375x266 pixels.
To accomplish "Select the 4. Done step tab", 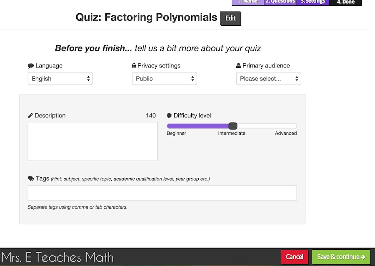I will 345,2.
